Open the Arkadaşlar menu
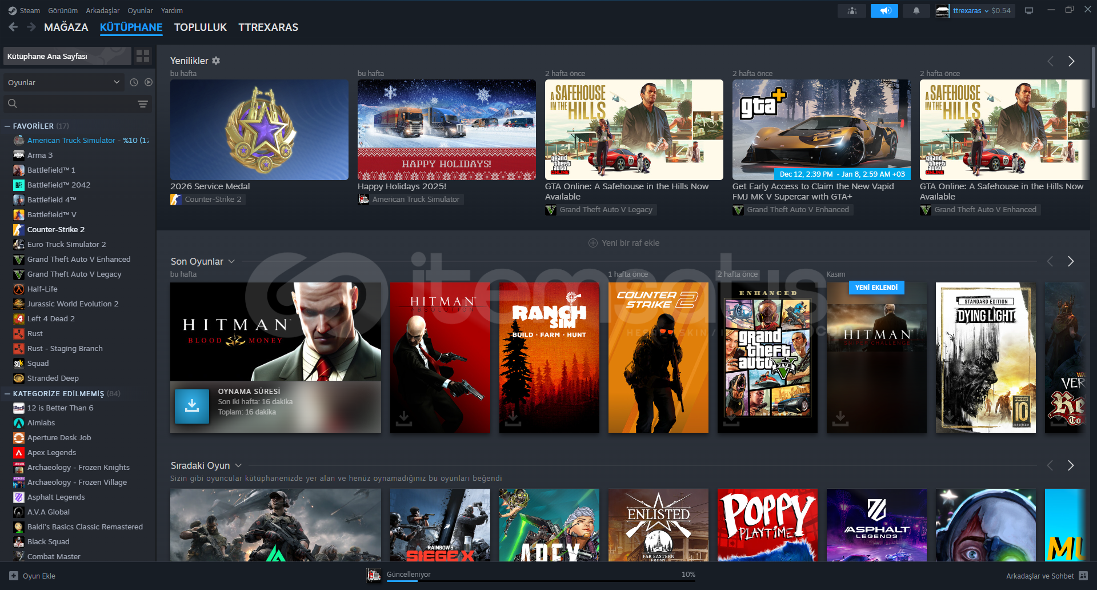The image size is (1097, 590). tap(103, 10)
